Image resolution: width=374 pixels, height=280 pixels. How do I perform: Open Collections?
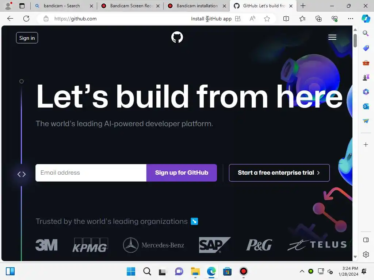pos(318,19)
